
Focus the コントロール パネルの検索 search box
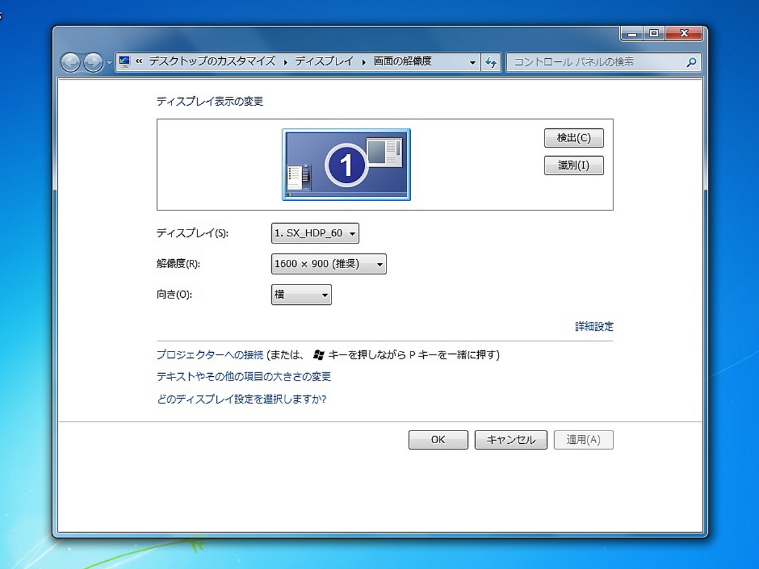click(595, 62)
